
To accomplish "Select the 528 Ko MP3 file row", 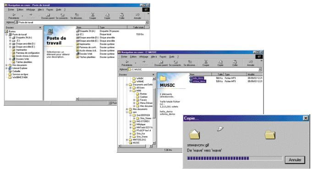I will tap(226, 81).
